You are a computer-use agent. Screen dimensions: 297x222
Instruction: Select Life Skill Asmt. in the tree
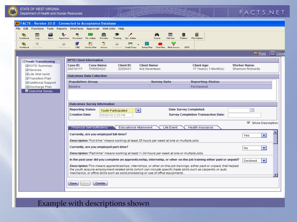38,74
